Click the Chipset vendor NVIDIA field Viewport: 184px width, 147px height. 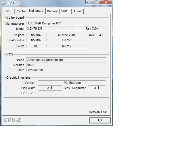(x=36, y=35)
